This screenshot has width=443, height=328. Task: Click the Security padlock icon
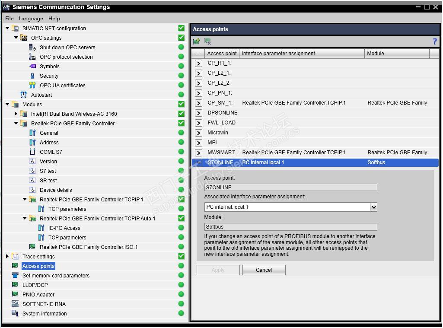32,76
